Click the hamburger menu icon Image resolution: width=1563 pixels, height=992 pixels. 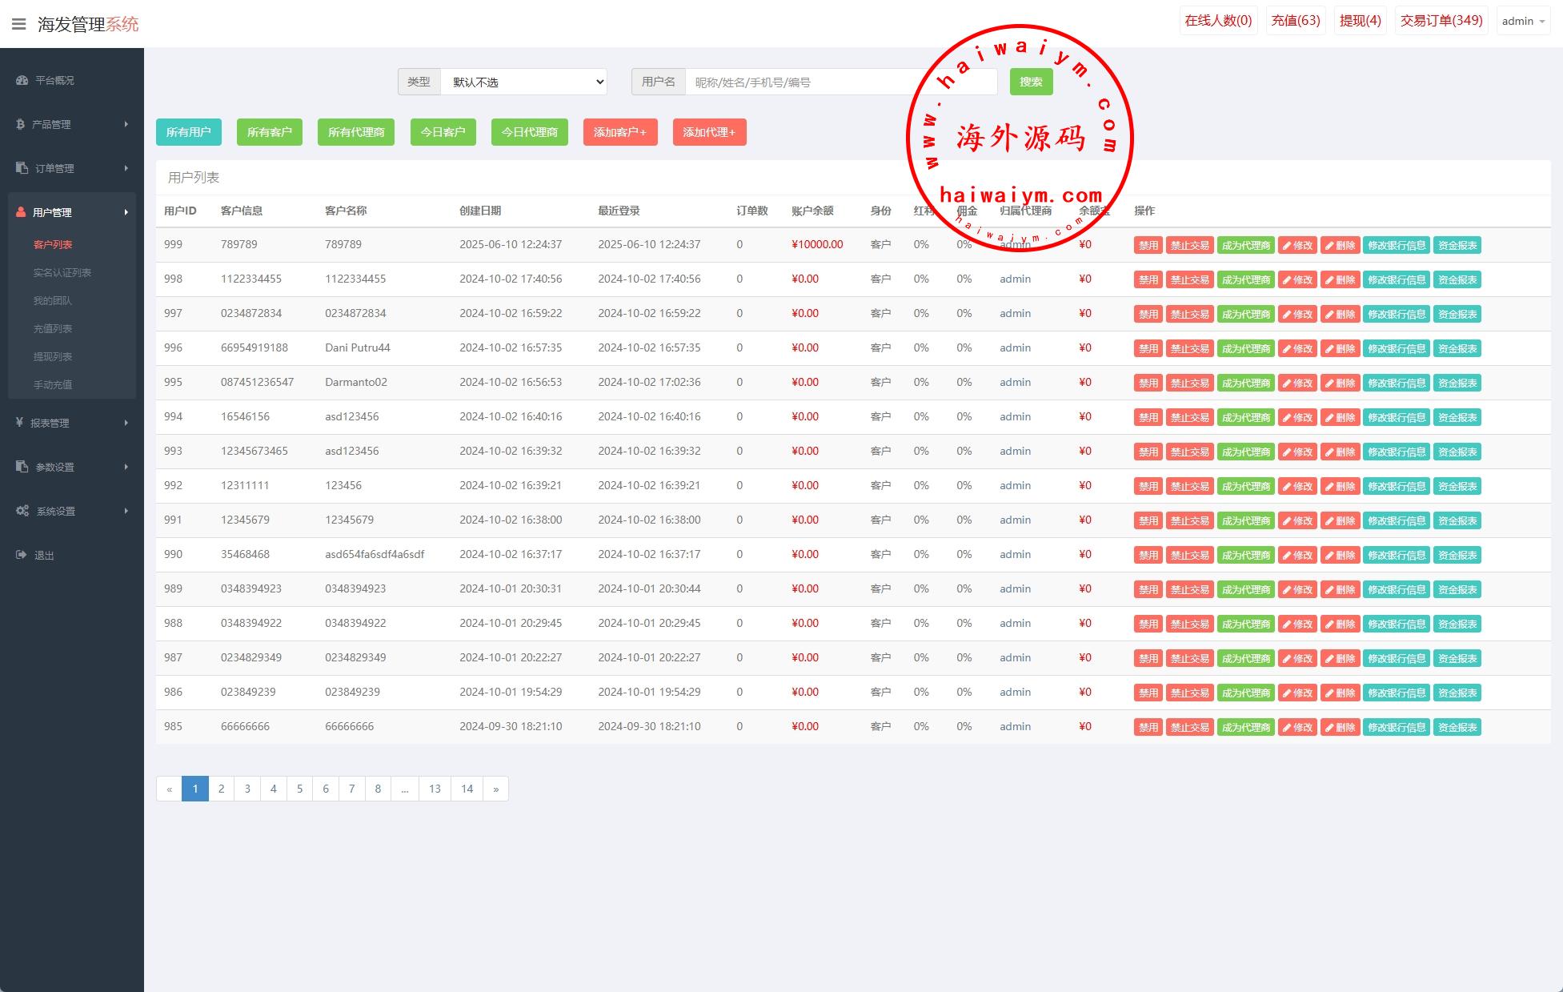click(x=18, y=24)
